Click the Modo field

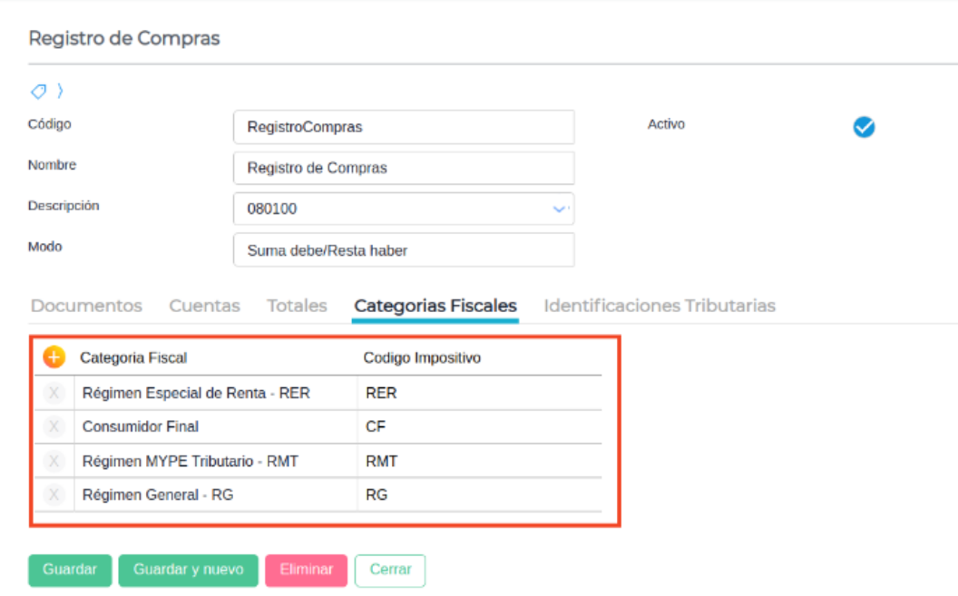point(404,250)
